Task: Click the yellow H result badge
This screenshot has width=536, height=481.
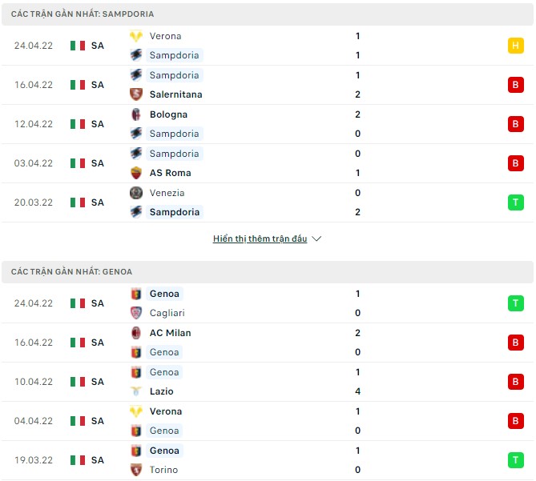Action: pyautogui.click(x=515, y=46)
